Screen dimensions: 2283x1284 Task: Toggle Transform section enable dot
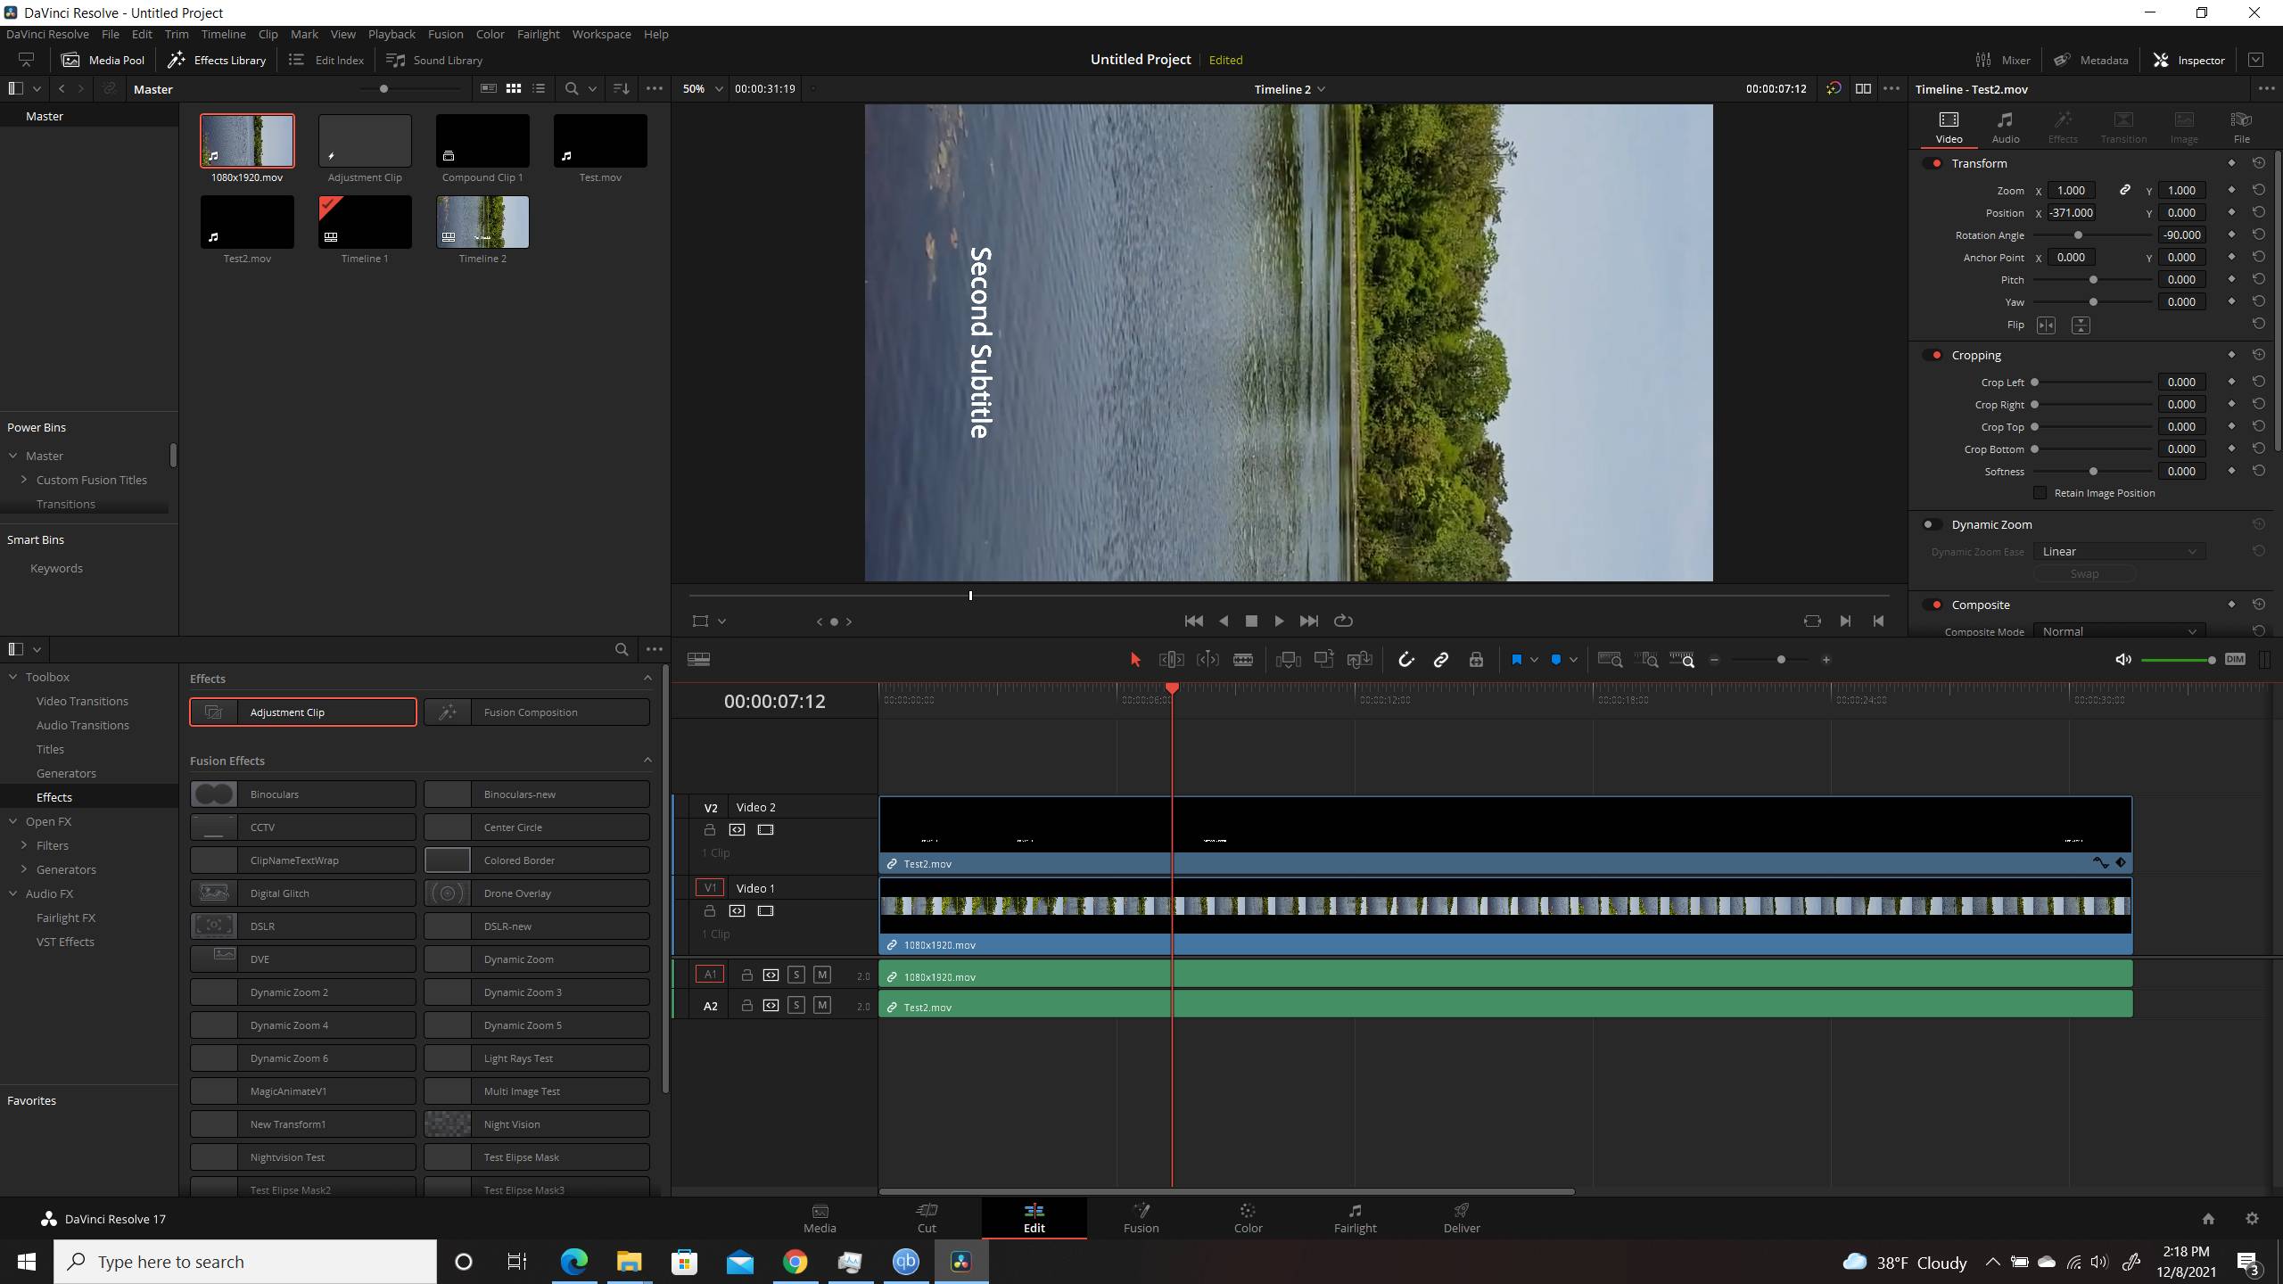click(x=1933, y=163)
